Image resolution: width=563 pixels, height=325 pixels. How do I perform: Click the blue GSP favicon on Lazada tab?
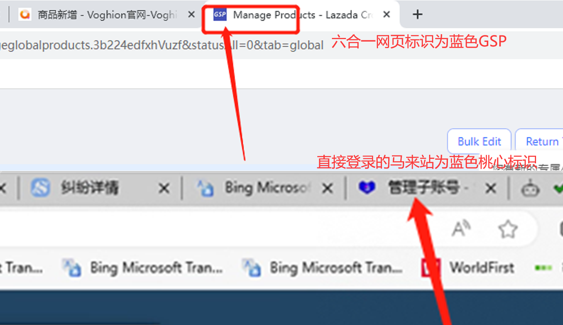pos(220,15)
